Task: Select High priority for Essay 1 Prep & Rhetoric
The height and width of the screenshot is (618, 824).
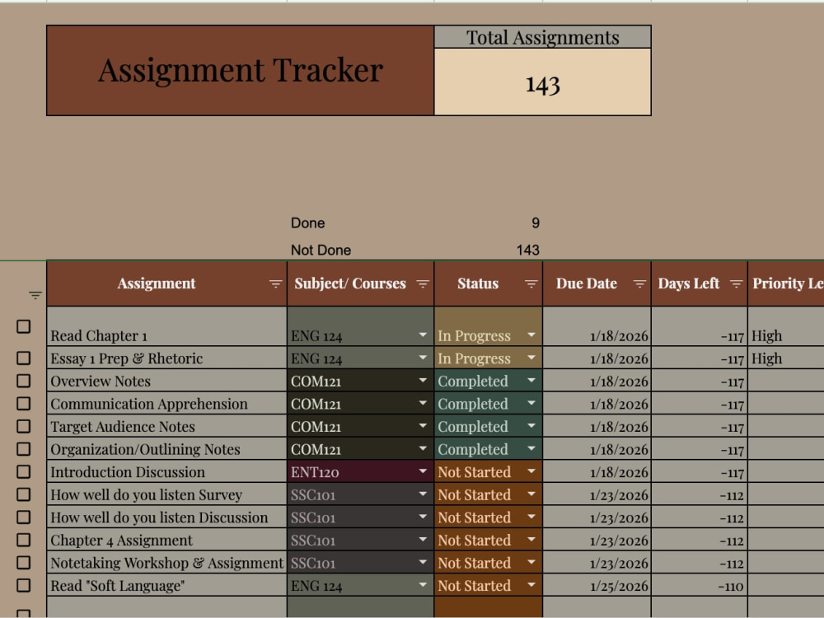Action: (786, 358)
